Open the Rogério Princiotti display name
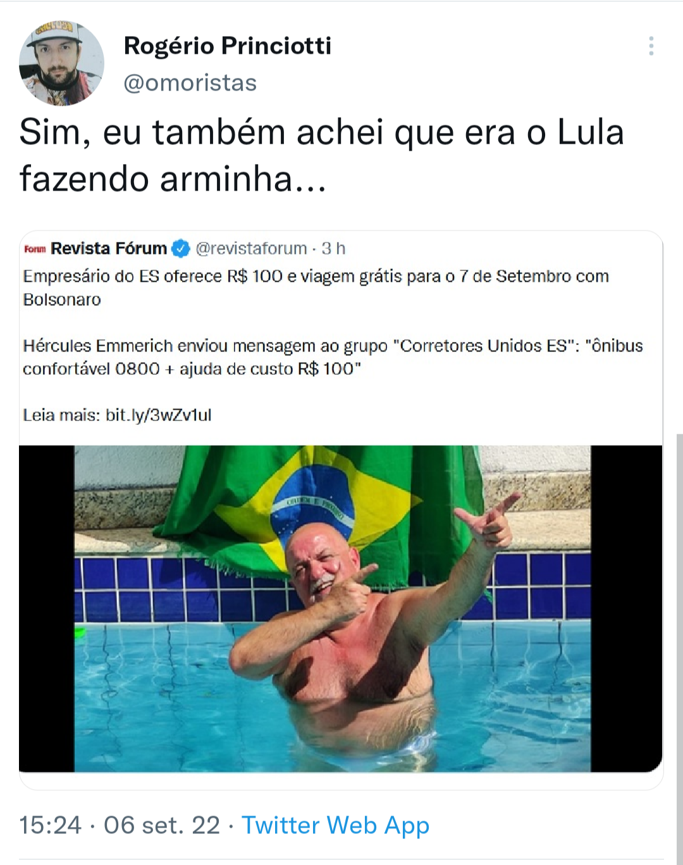Image resolution: width=683 pixels, height=865 pixels. (228, 46)
